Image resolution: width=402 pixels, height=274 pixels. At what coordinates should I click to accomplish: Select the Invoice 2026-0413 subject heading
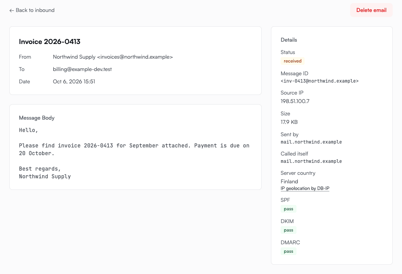[49, 41]
